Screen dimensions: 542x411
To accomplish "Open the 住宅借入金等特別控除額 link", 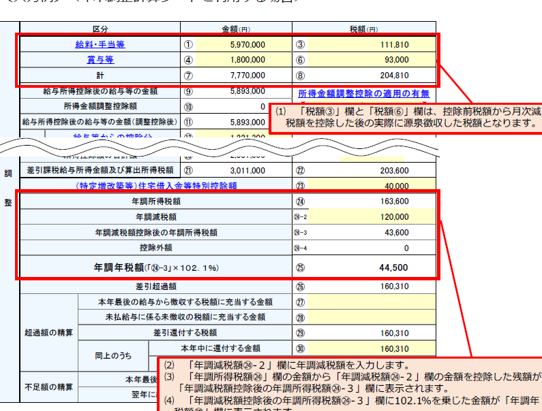I will coord(156,185).
